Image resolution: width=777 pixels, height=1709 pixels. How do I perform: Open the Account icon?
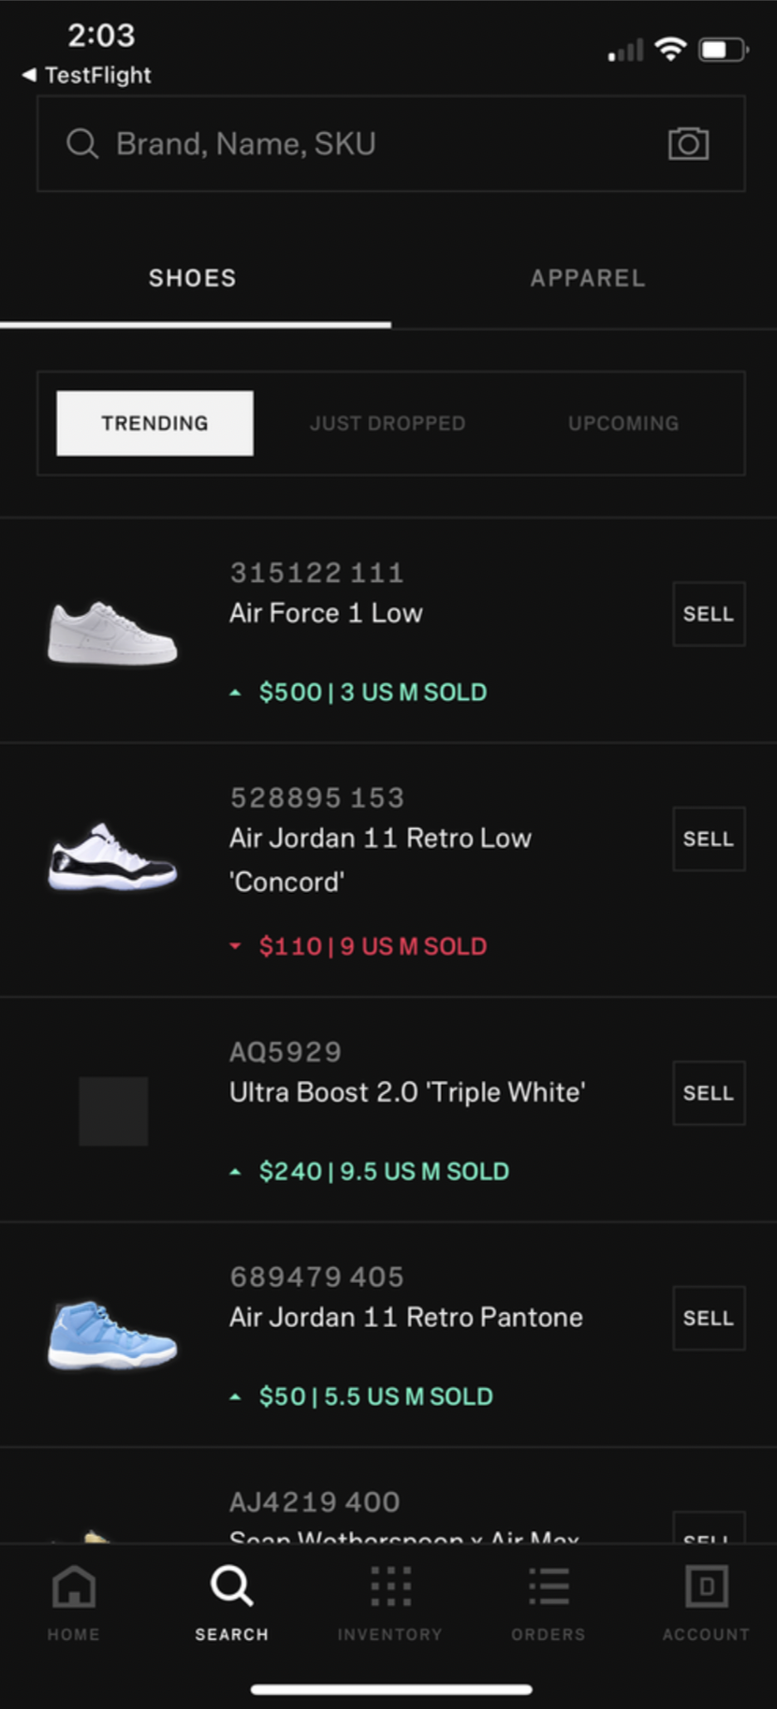point(707,1587)
